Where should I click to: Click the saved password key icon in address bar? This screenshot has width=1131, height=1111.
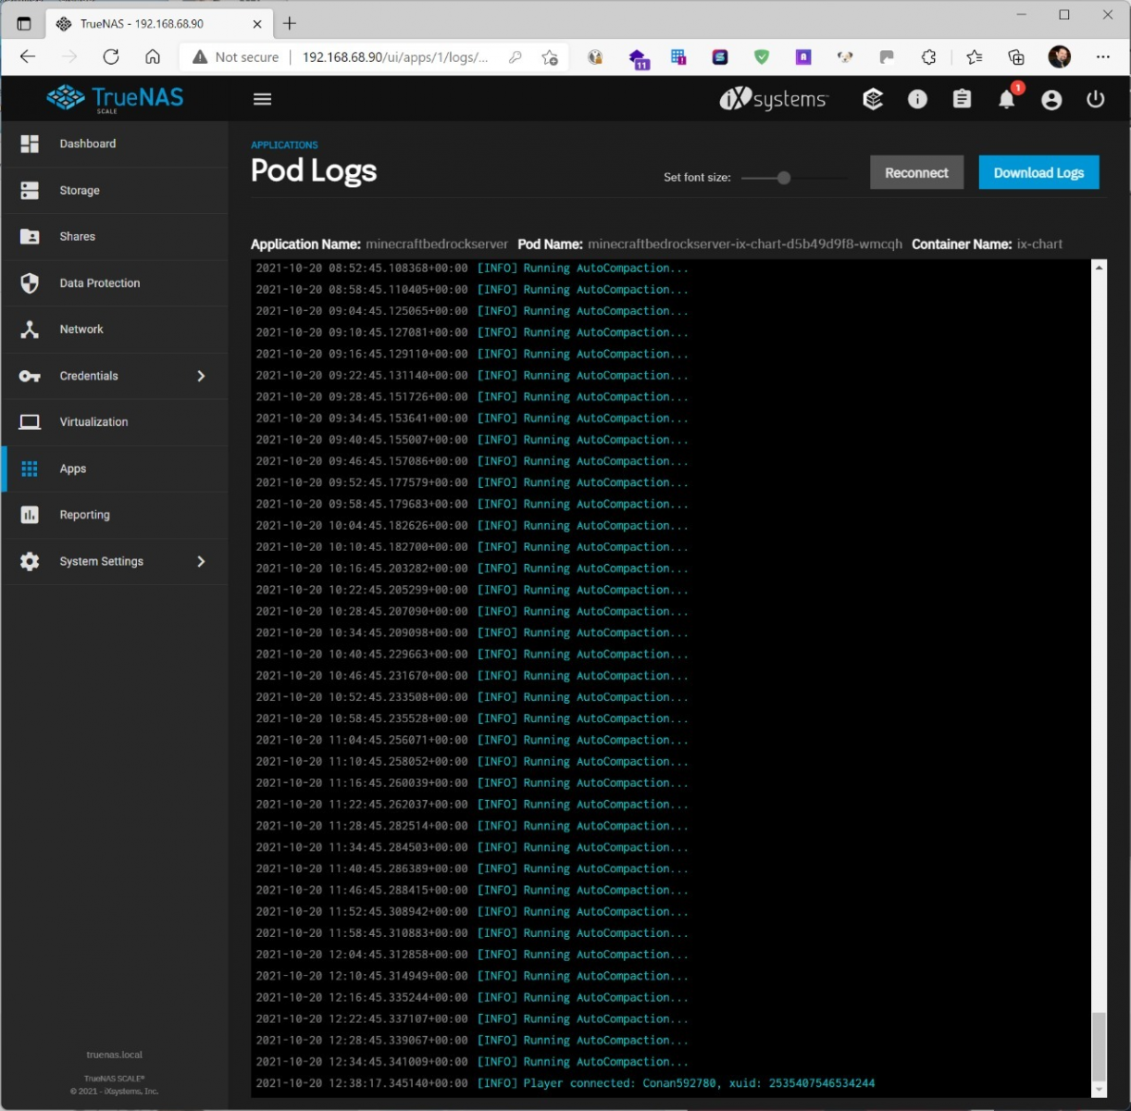pyautogui.click(x=516, y=57)
